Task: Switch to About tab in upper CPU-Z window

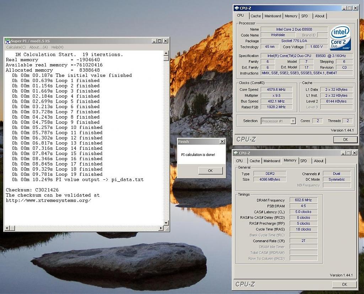Action: coord(320,16)
